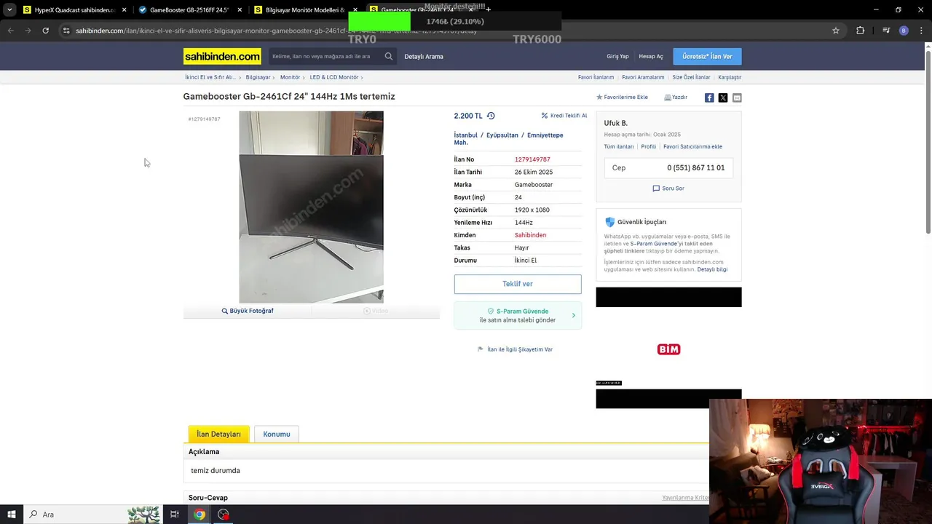Click Bilgisayar breadcrumb
The image size is (932, 524).
[258, 77]
